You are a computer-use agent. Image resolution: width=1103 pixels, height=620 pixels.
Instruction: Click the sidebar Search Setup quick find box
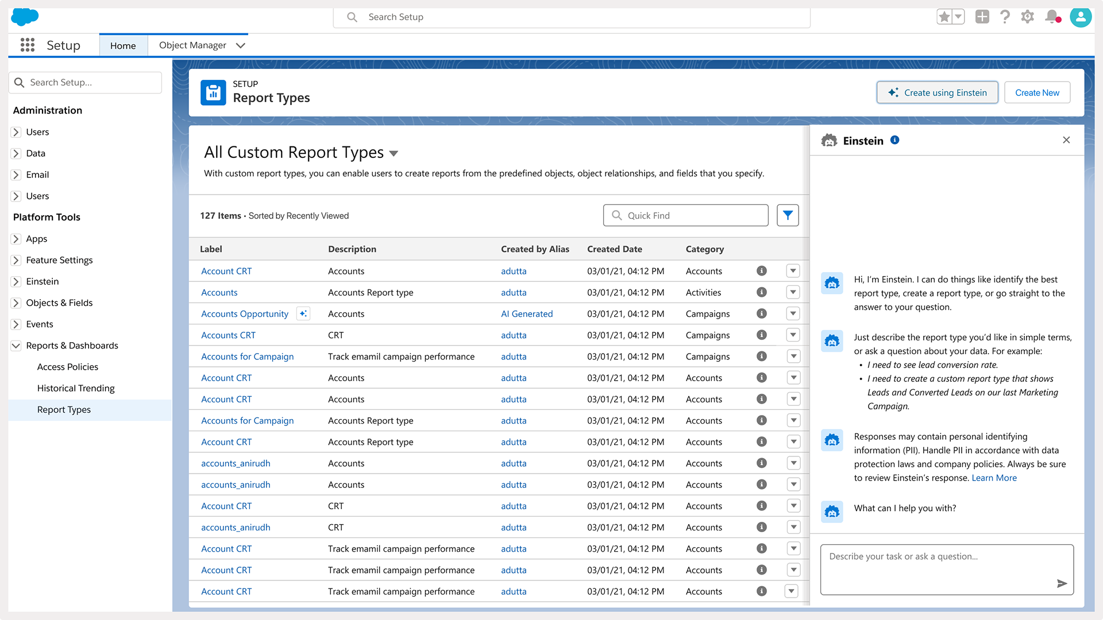85,83
